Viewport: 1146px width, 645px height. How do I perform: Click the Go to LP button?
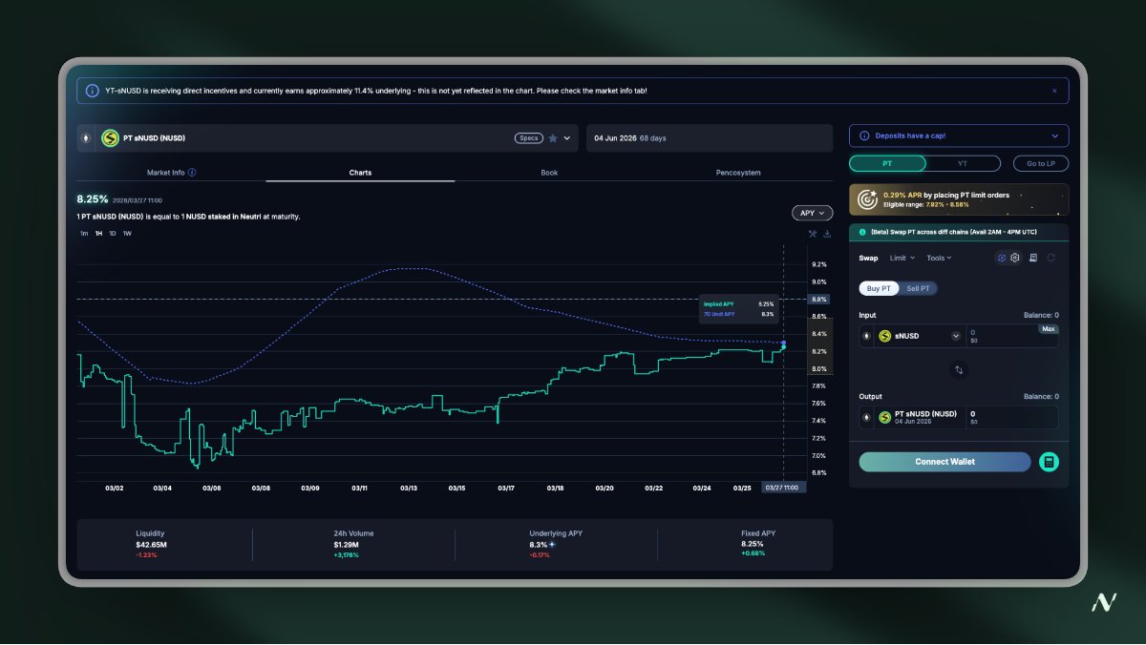pyautogui.click(x=1041, y=164)
